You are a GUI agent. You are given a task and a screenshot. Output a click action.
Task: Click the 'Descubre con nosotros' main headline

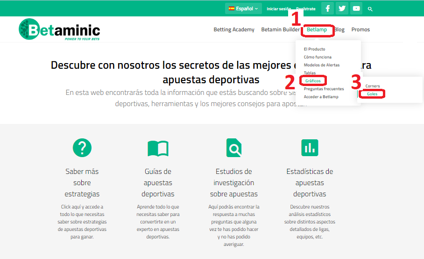(211, 72)
